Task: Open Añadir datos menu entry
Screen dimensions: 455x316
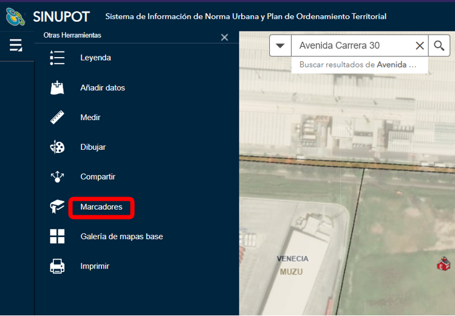Action: pyautogui.click(x=103, y=87)
